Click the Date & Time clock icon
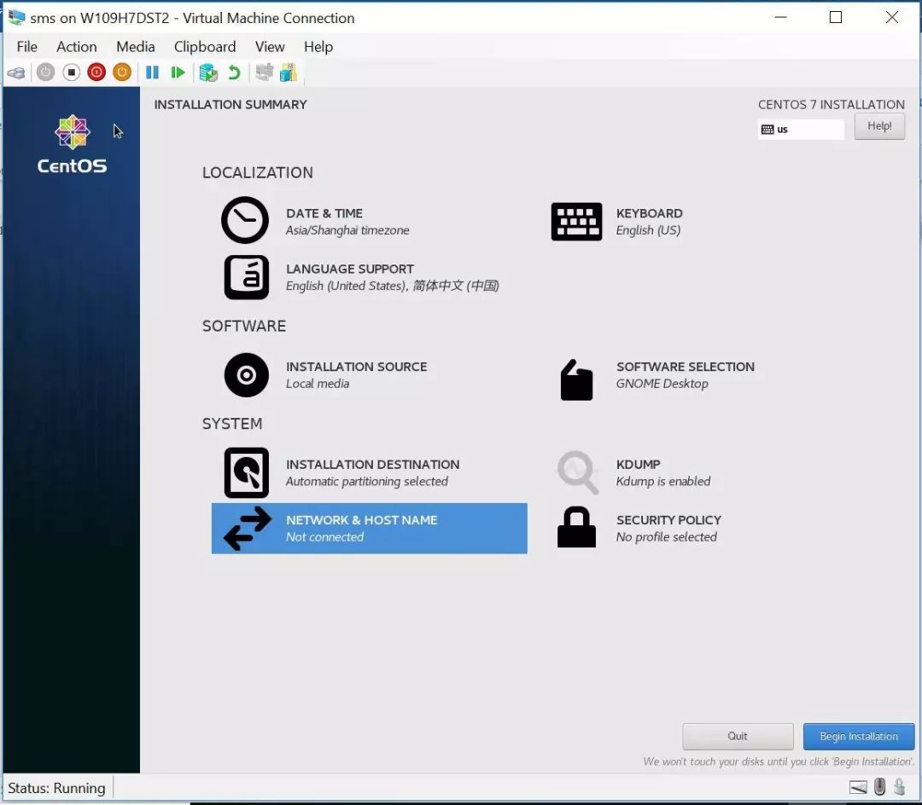Viewport: 922px width, 805px height. point(245,220)
